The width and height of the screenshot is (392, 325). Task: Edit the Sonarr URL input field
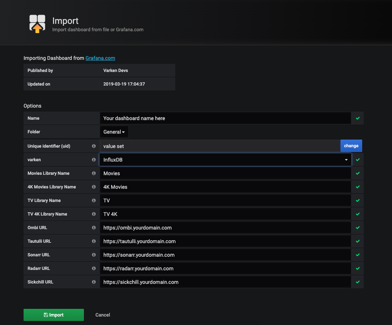click(x=225, y=255)
